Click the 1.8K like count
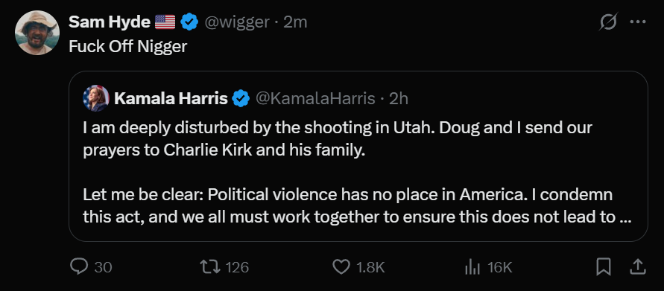Screen dimensions: 664x291 370,267
